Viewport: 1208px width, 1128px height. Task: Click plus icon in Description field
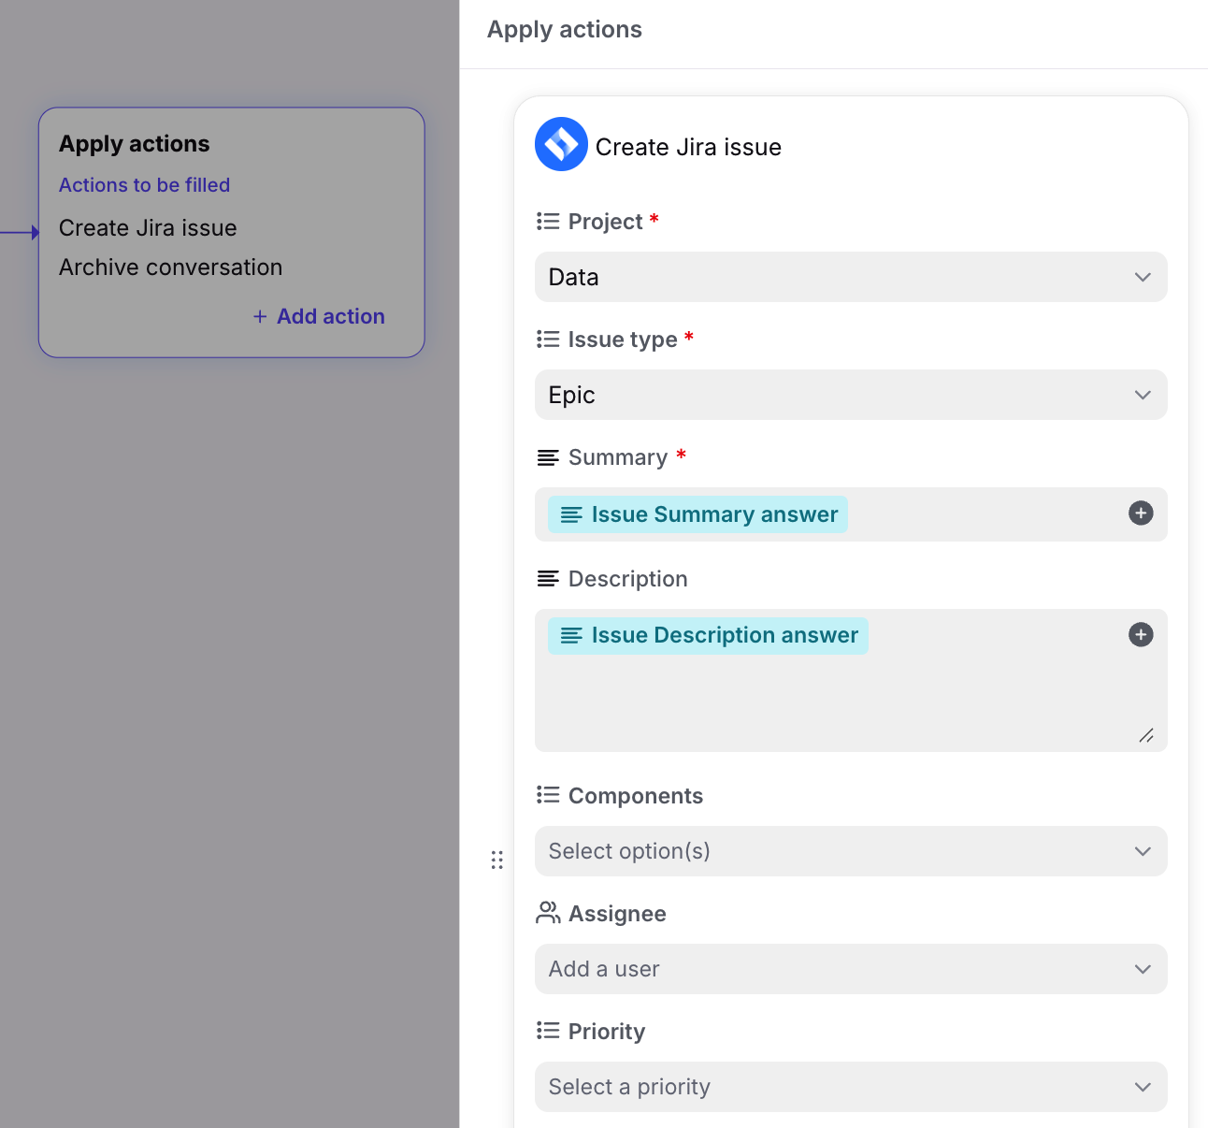tap(1141, 635)
